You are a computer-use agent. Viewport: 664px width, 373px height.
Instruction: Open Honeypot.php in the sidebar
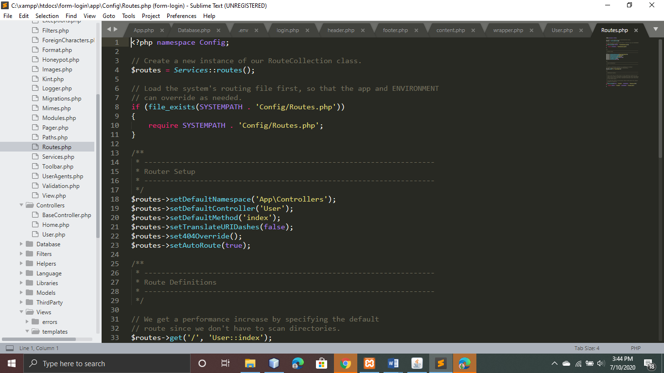(61, 60)
